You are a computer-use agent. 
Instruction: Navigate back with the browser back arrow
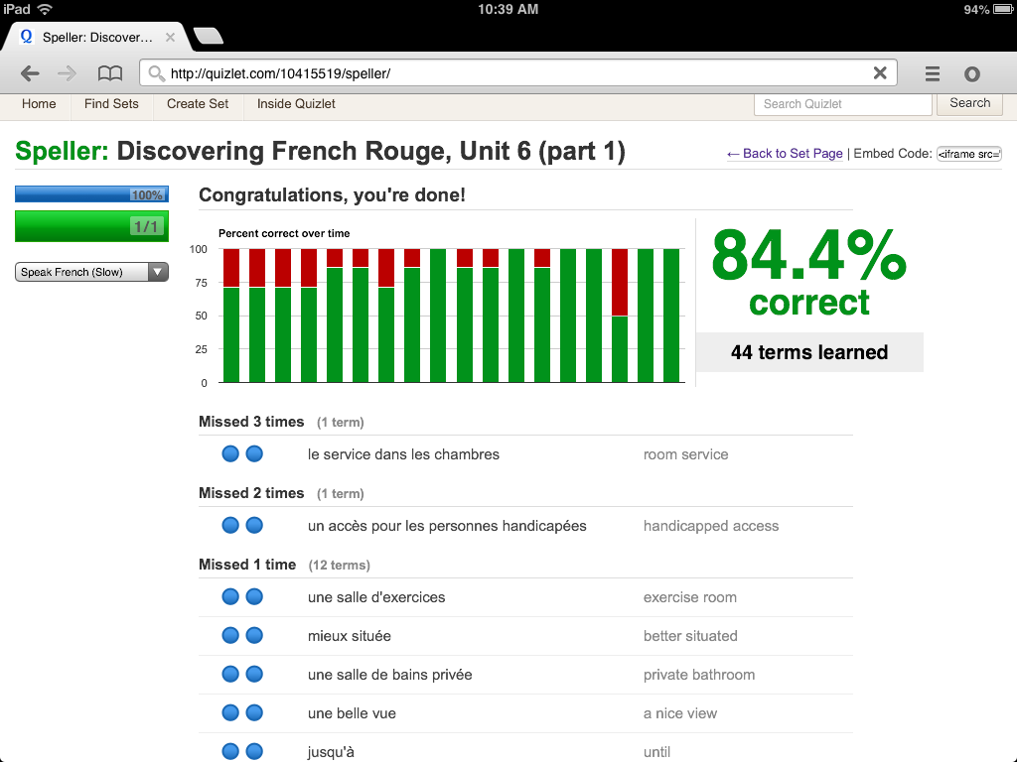point(30,72)
